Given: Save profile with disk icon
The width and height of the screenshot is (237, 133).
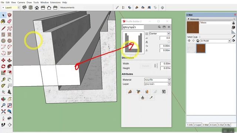Looking at the screenshot, I should (x=164, y=27).
